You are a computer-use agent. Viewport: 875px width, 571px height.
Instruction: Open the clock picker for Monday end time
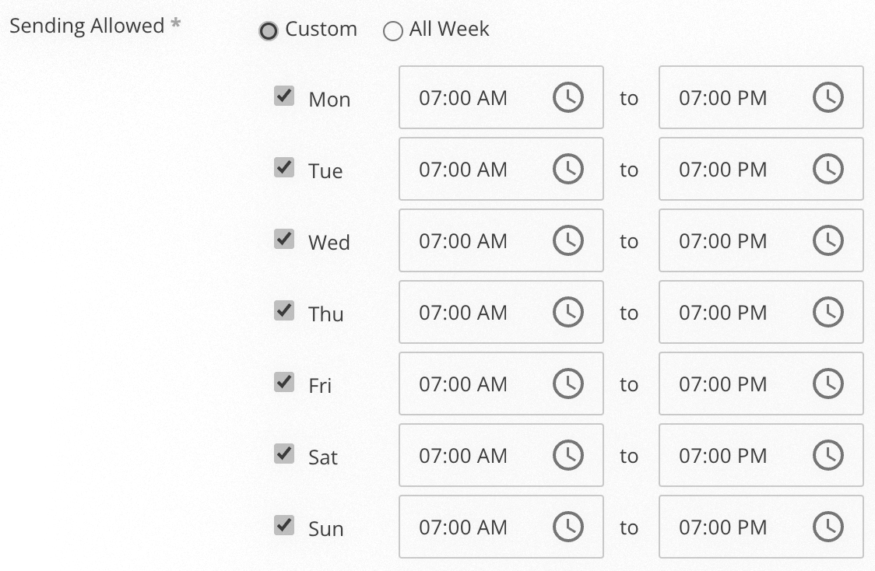829,97
